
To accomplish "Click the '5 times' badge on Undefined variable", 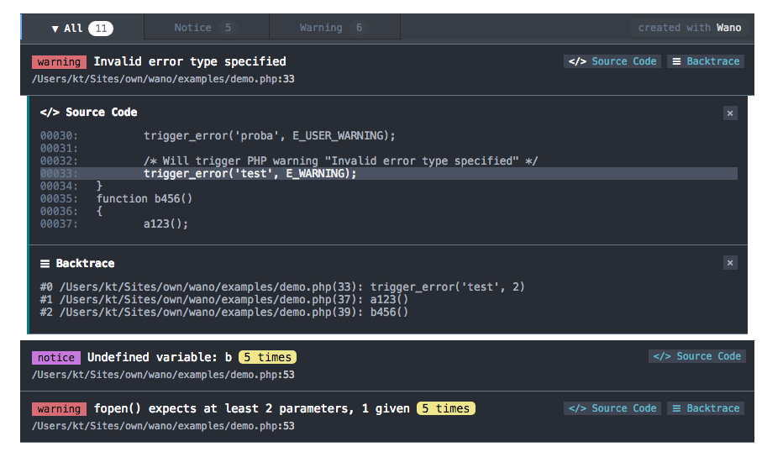I will pos(267,357).
